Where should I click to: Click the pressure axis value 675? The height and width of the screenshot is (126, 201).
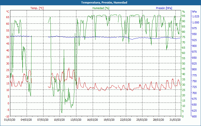click(x=194, y=99)
